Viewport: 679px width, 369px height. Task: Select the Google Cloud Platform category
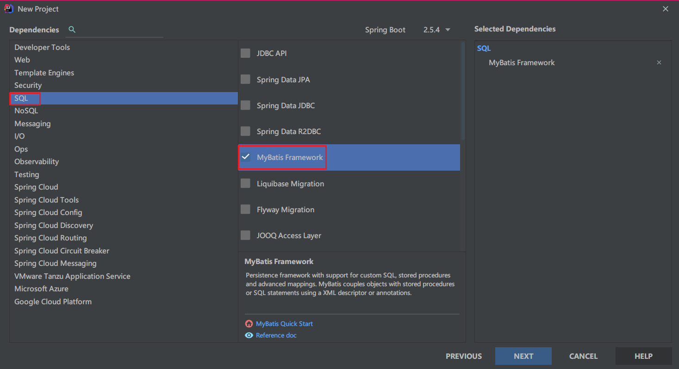point(124,301)
